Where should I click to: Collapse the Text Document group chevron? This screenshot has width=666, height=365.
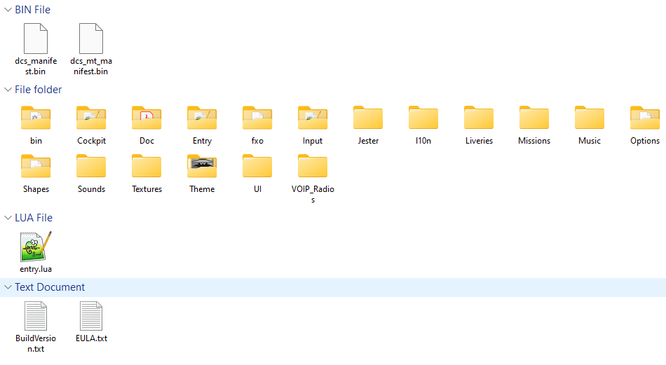point(8,287)
